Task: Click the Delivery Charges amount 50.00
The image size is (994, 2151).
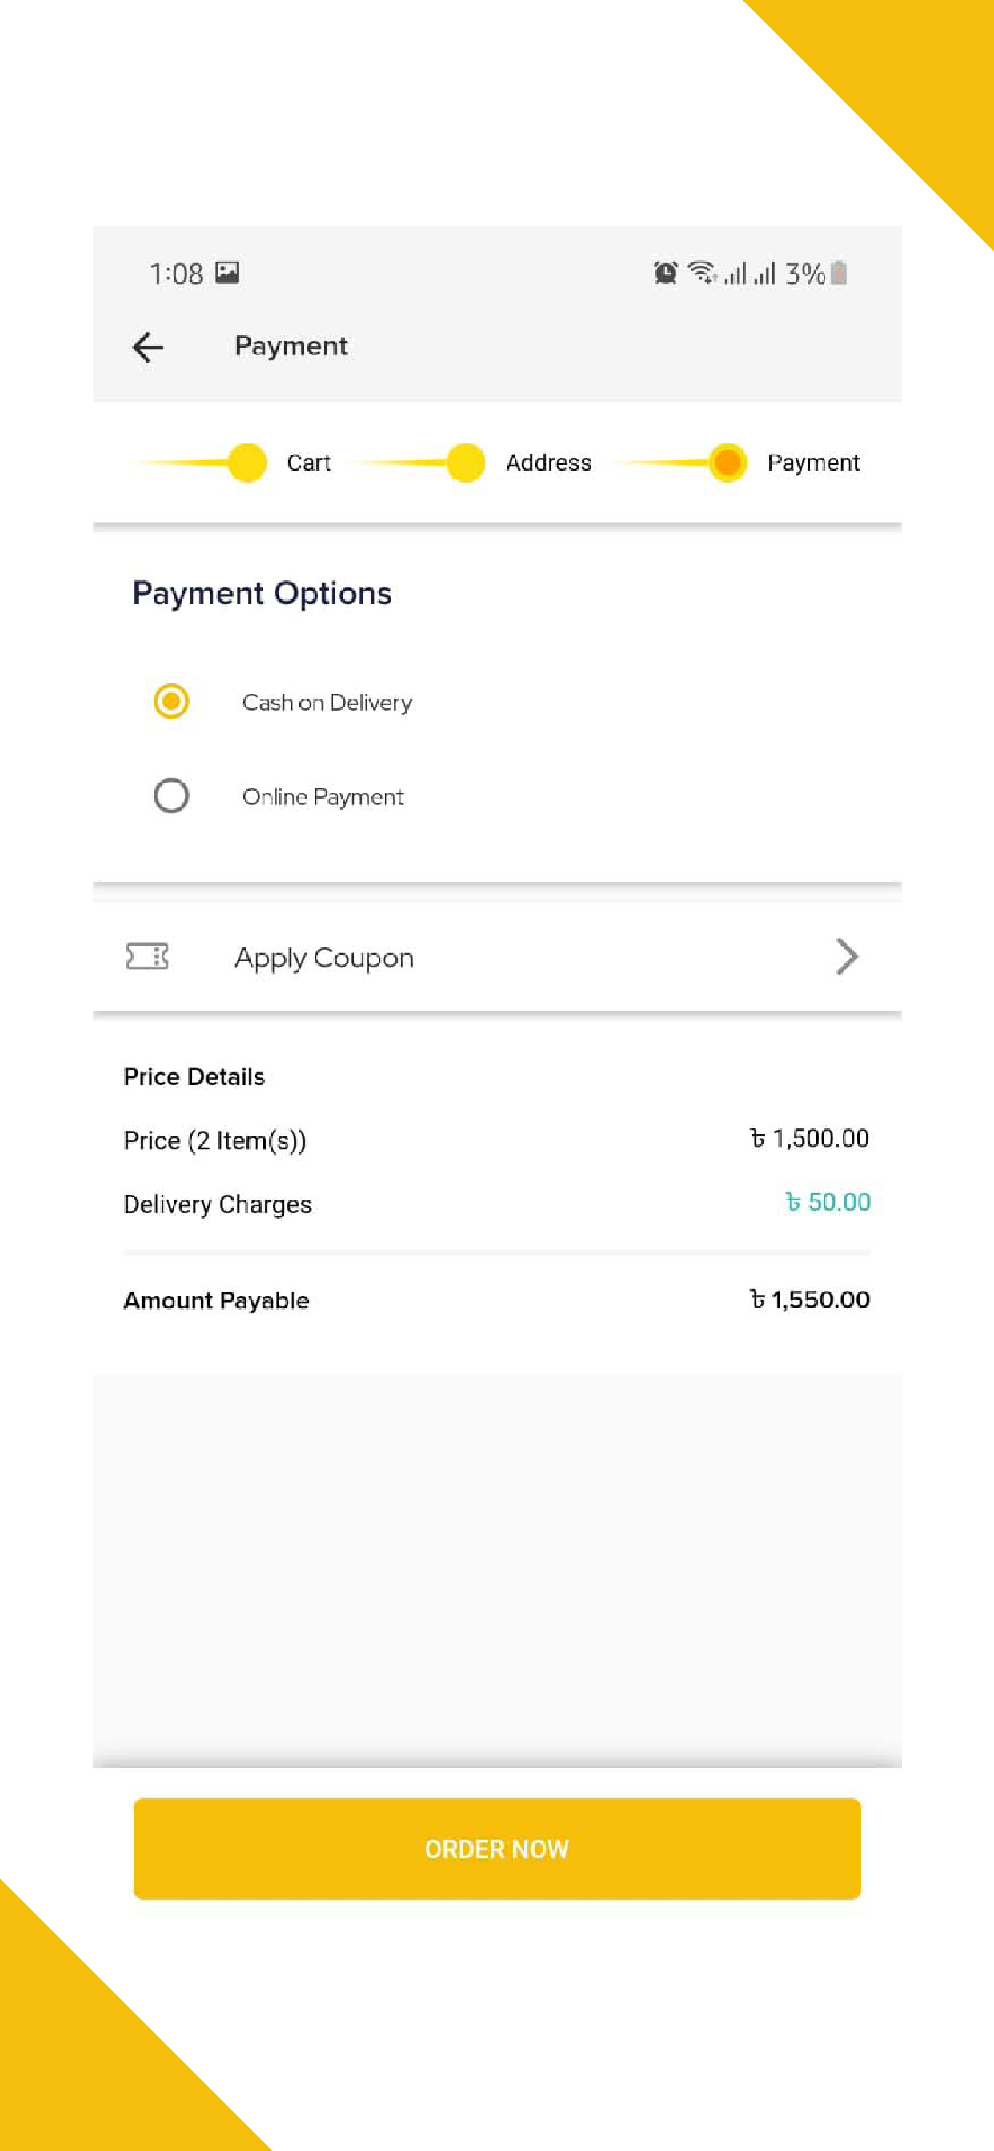Action: (x=827, y=1203)
